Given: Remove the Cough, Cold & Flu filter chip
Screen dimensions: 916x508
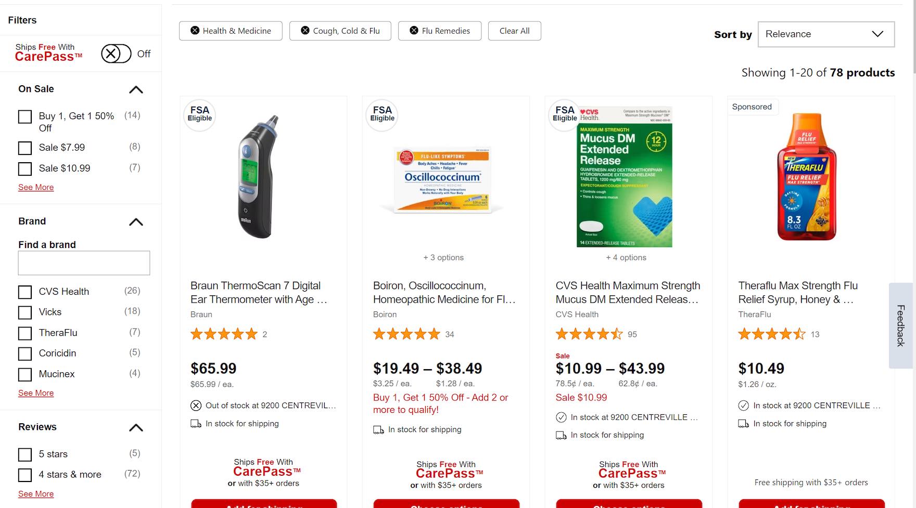Looking at the screenshot, I should click(306, 31).
